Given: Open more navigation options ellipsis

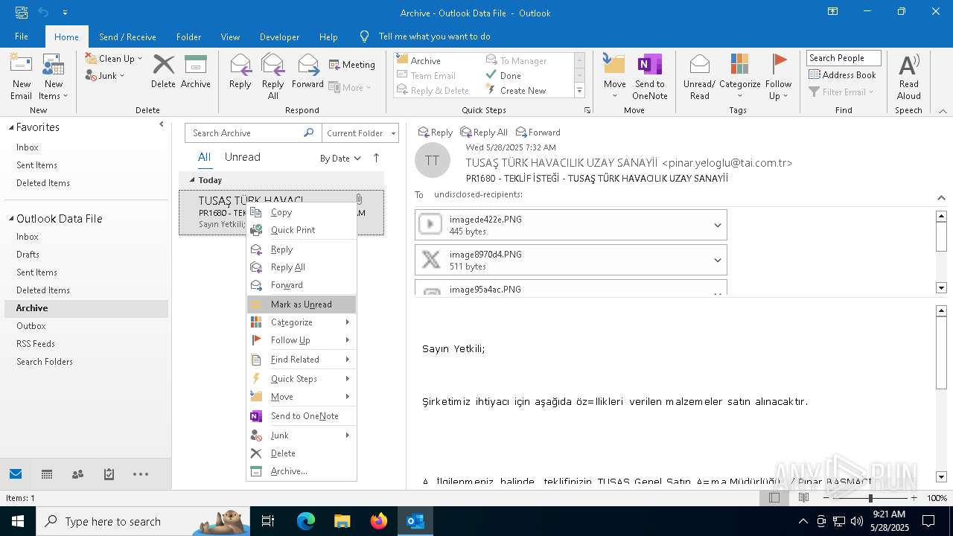Looking at the screenshot, I should pyautogui.click(x=141, y=474).
